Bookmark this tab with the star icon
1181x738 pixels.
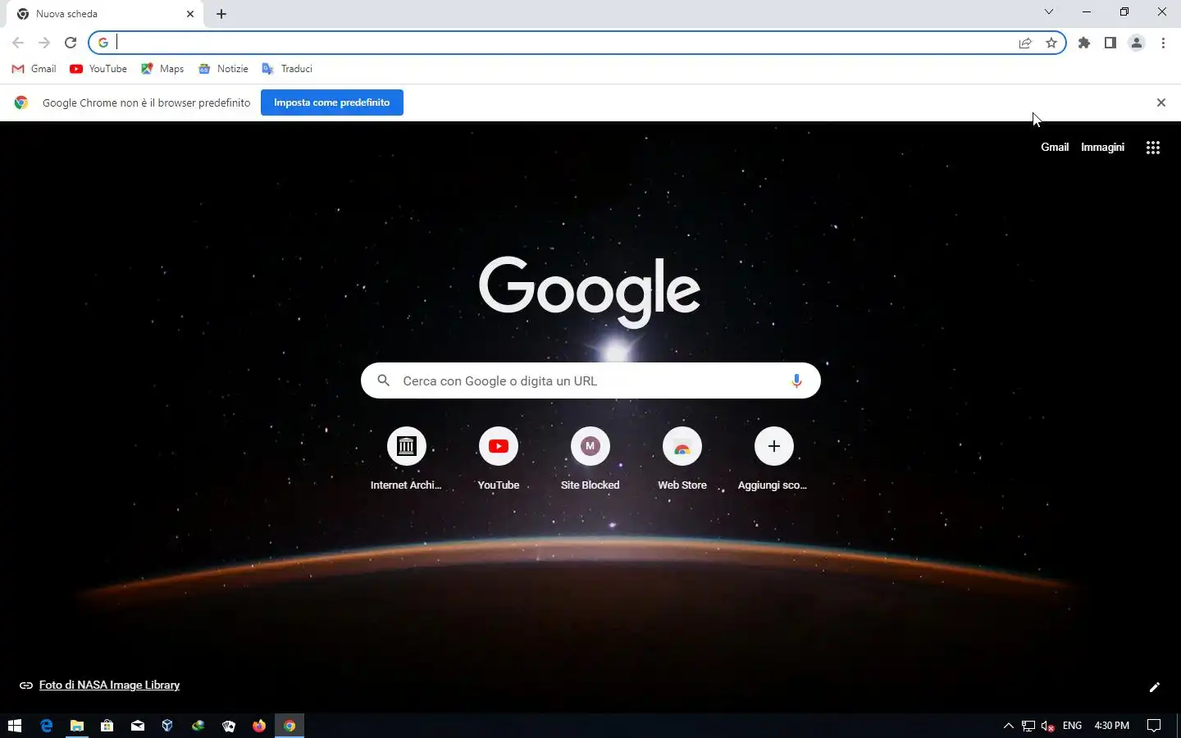pos(1051,43)
